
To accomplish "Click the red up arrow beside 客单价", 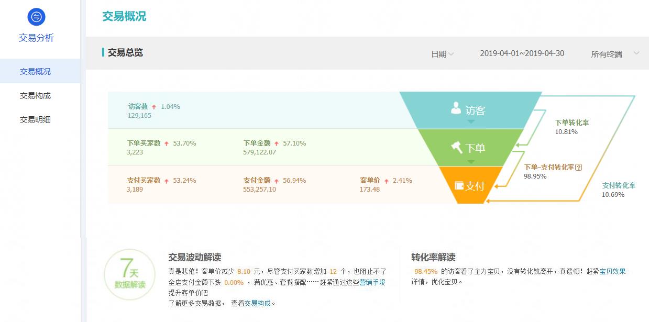I will click(387, 181).
